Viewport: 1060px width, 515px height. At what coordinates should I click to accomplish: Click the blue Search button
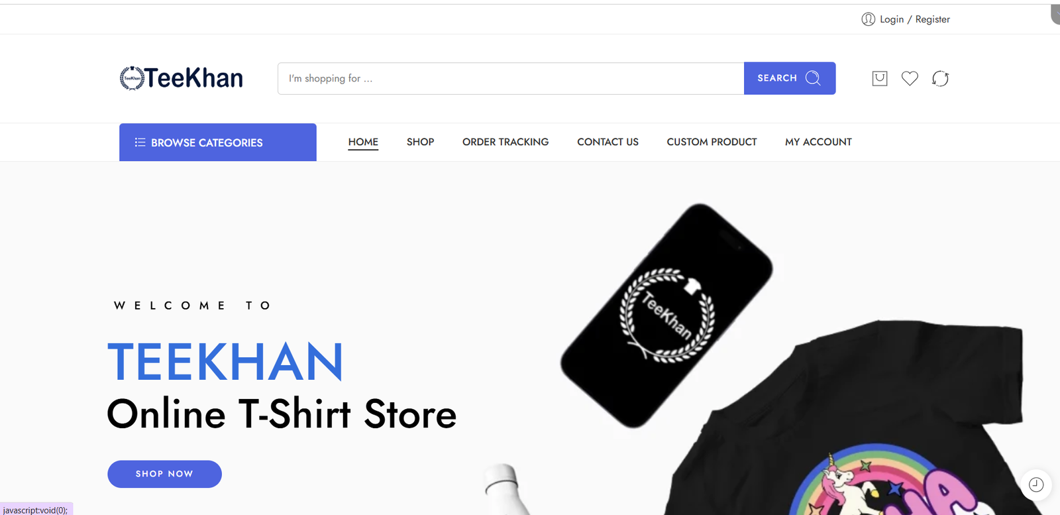coord(790,78)
